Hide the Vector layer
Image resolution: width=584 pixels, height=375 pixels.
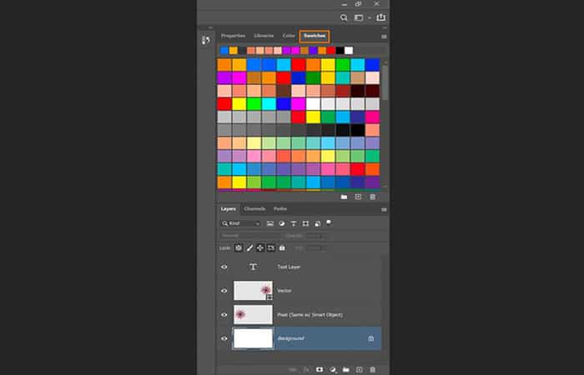(224, 291)
